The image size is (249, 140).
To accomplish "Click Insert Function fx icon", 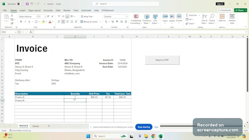I will coord(31,32).
